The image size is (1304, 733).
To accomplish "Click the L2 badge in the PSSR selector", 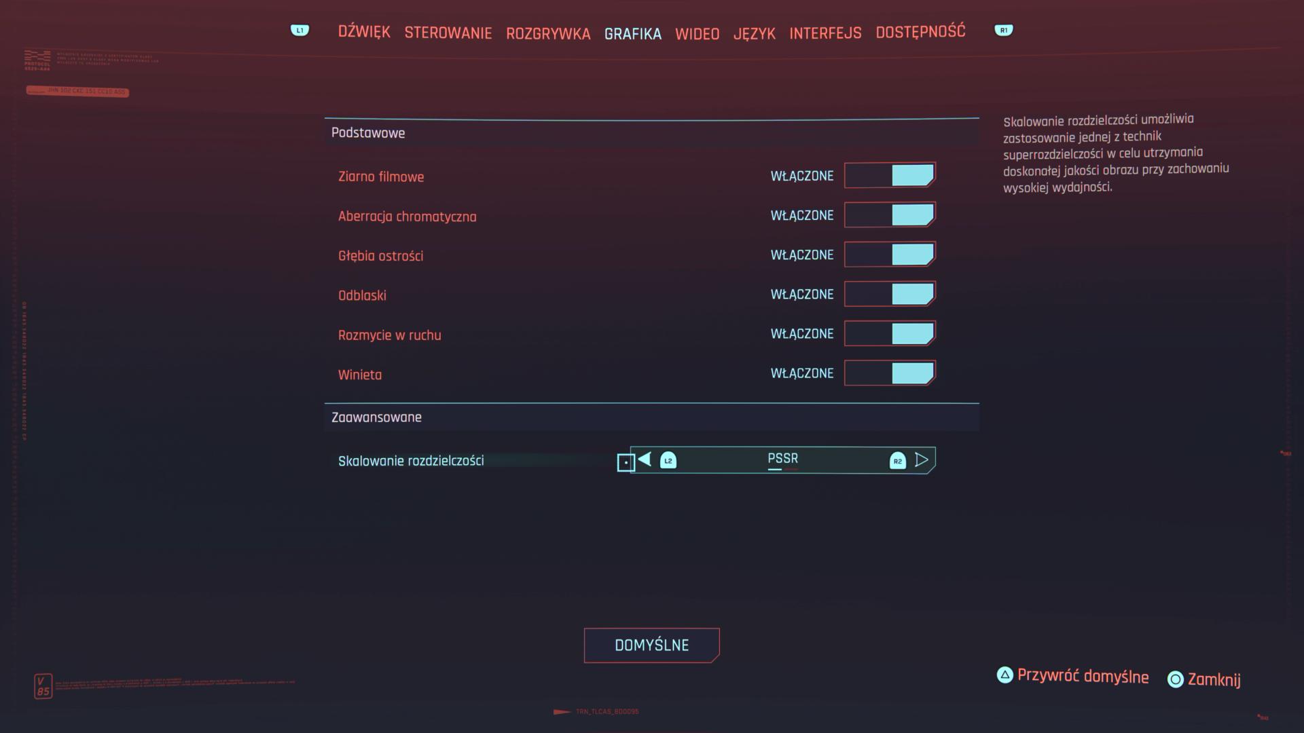I will (668, 460).
